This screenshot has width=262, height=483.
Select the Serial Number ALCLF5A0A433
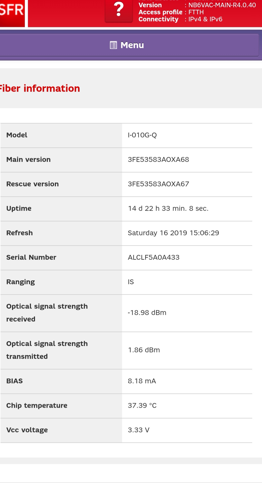(x=154, y=257)
